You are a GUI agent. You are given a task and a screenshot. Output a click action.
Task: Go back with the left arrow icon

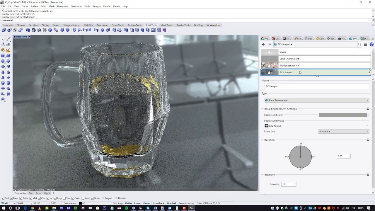[x=263, y=44]
